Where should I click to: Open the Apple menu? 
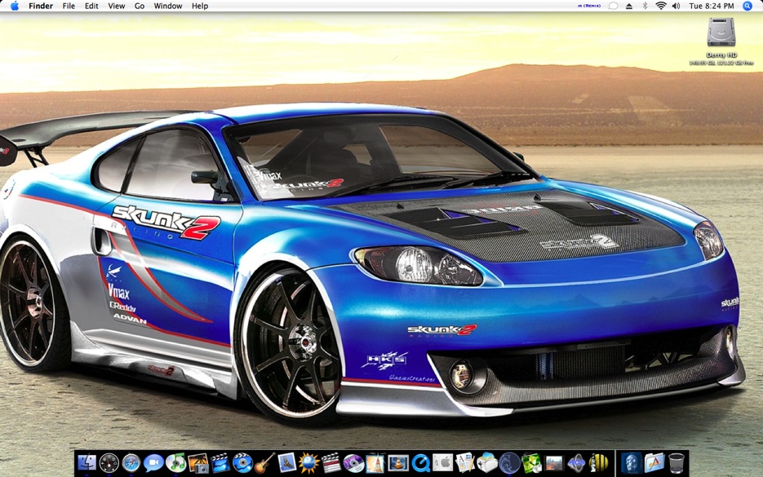pyautogui.click(x=15, y=6)
